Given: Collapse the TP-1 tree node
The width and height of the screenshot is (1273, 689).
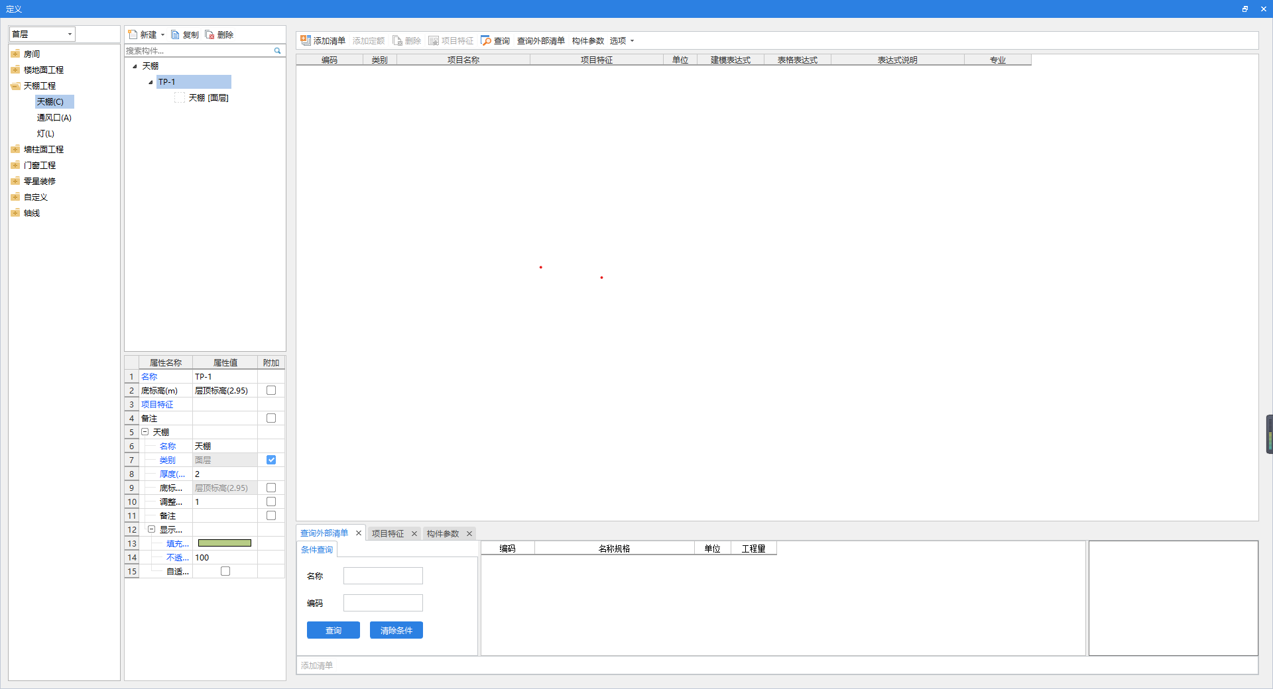Looking at the screenshot, I should click(151, 82).
